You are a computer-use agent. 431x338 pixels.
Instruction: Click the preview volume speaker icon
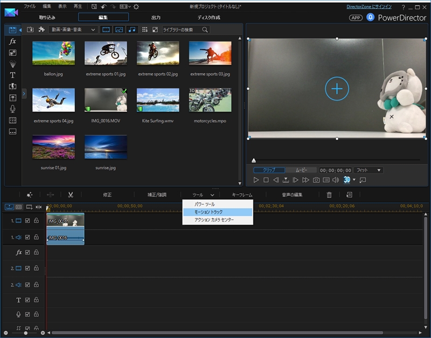(x=336, y=180)
